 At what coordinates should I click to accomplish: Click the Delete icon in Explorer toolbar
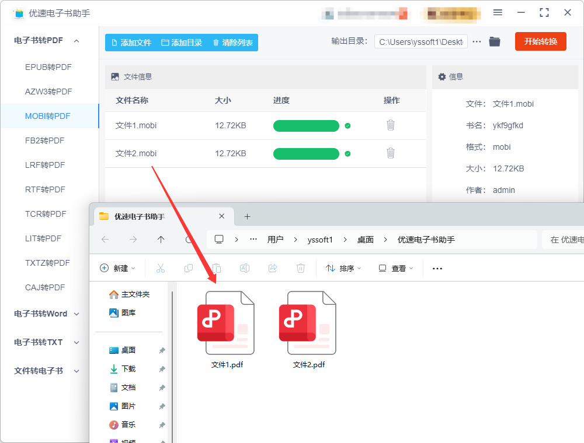(301, 268)
